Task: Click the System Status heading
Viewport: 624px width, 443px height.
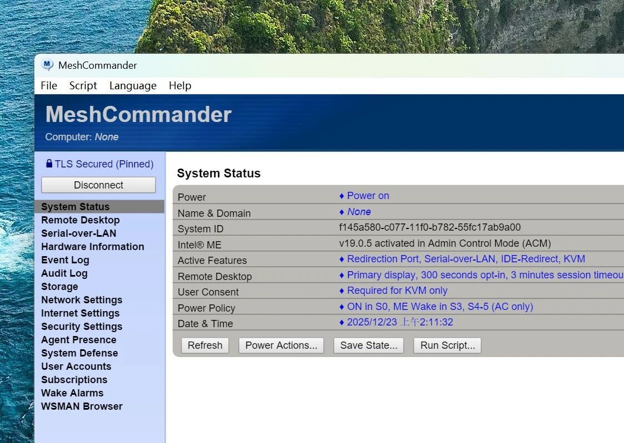Action: (219, 173)
